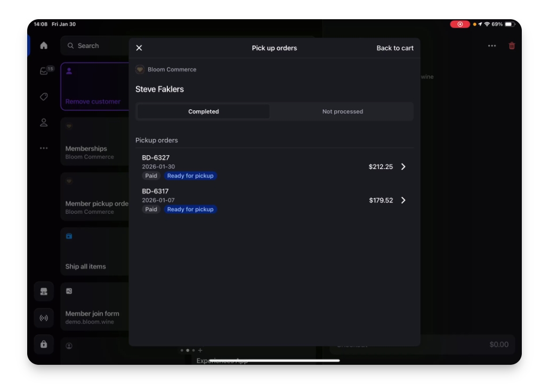549x384 pixels.
Task: Click Paid badge on order BD-6327
Action: [x=151, y=176]
